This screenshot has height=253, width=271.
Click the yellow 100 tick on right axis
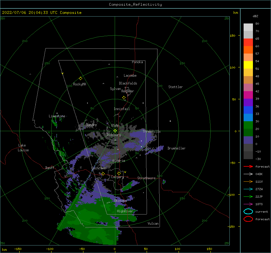(233, 67)
